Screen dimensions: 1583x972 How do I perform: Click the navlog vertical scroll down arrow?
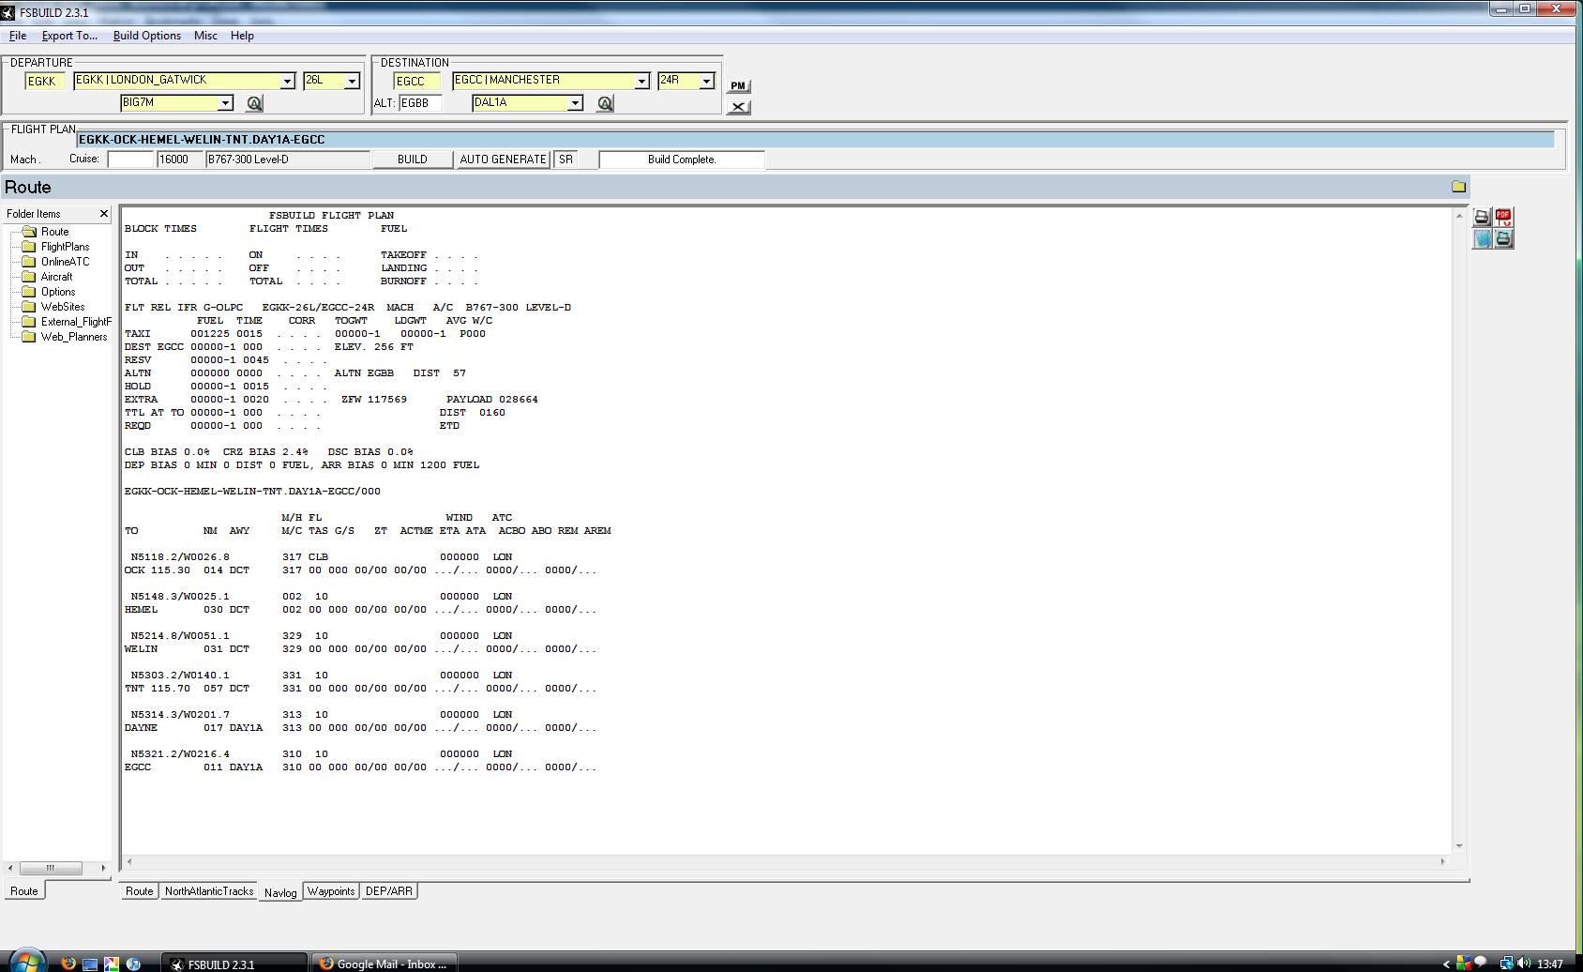1458,846
